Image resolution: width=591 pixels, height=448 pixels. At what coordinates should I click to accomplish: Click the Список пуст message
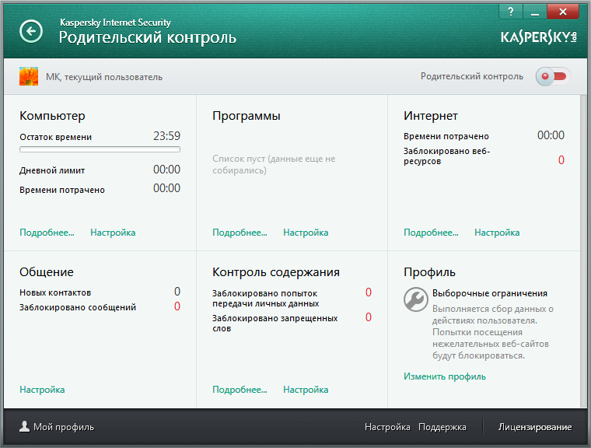[274, 164]
